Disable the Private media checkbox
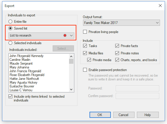 (89, 60)
